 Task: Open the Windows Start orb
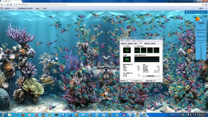point(3,115)
